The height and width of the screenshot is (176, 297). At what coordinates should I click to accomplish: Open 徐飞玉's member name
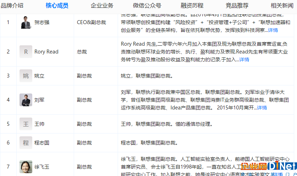42,167
